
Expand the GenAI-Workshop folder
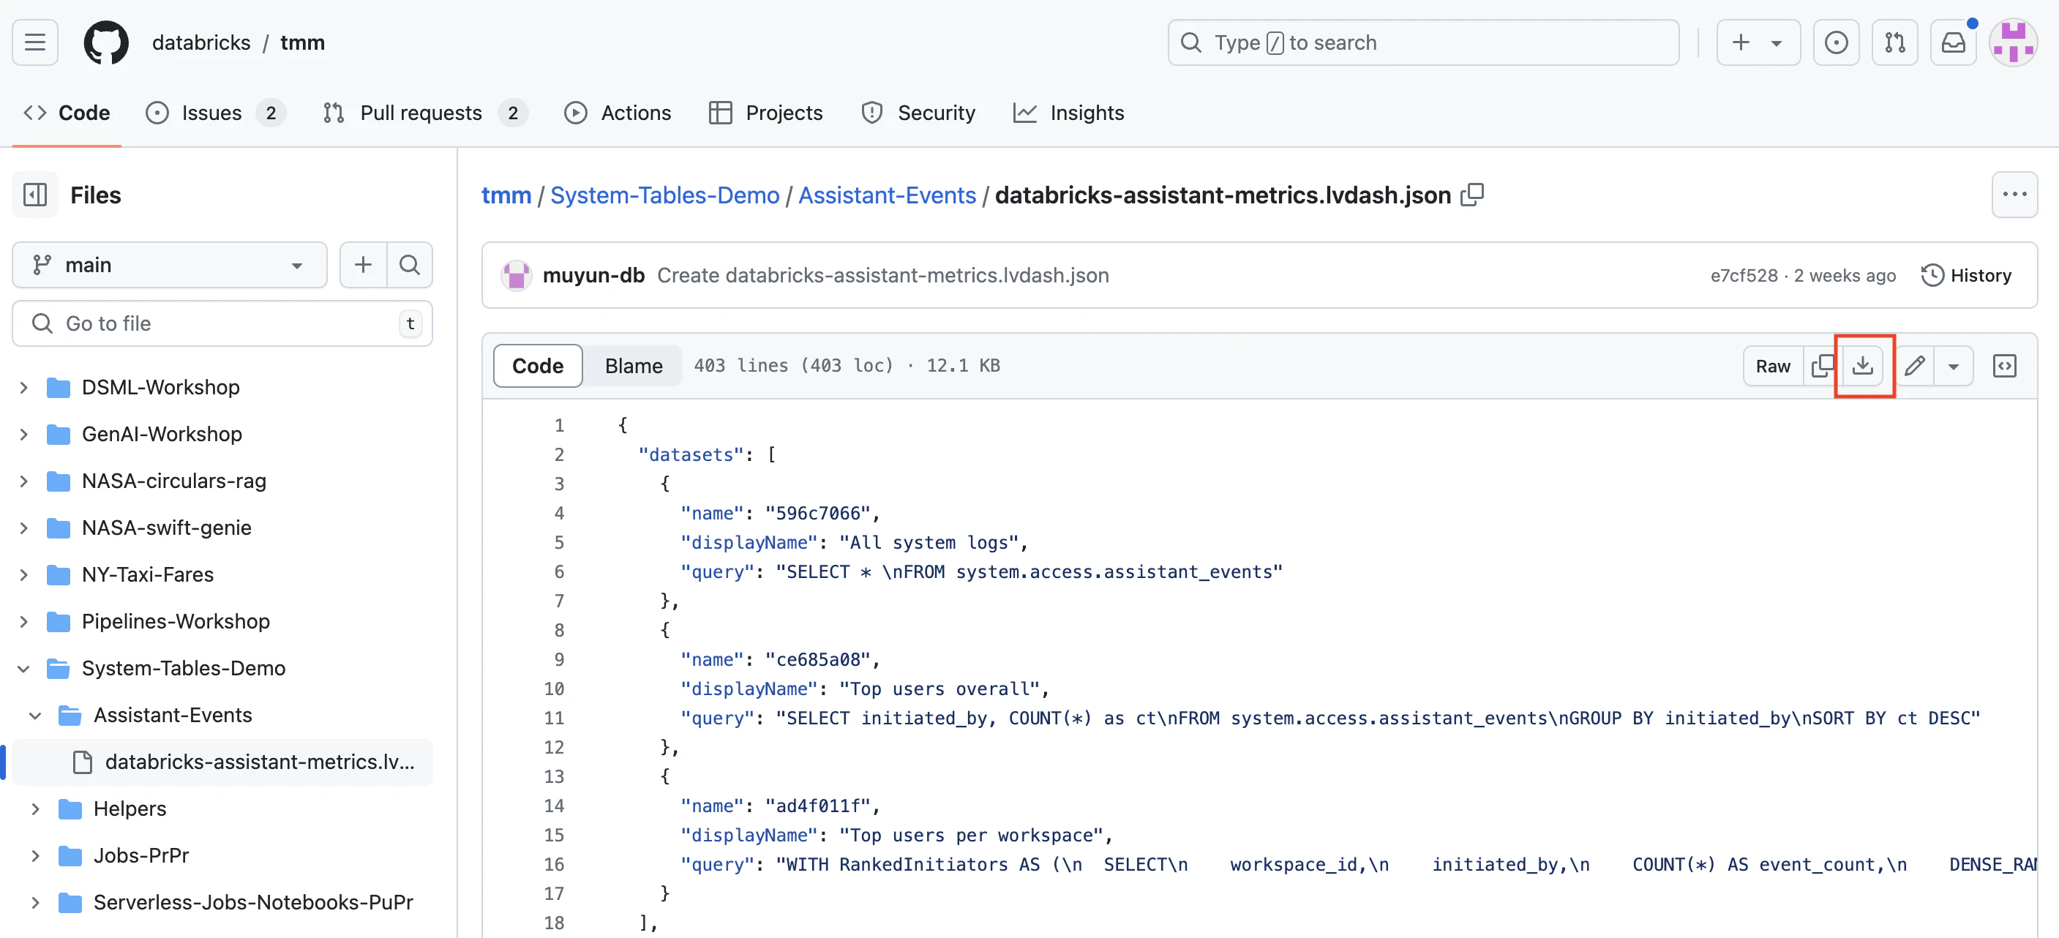24,434
